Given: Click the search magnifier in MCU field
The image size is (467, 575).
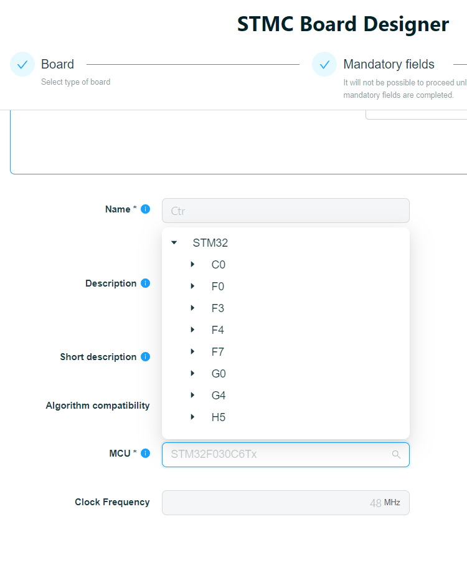Looking at the screenshot, I should click(396, 455).
